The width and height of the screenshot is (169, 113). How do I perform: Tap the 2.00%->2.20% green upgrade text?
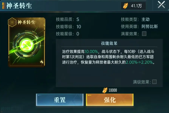pos(139,62)
